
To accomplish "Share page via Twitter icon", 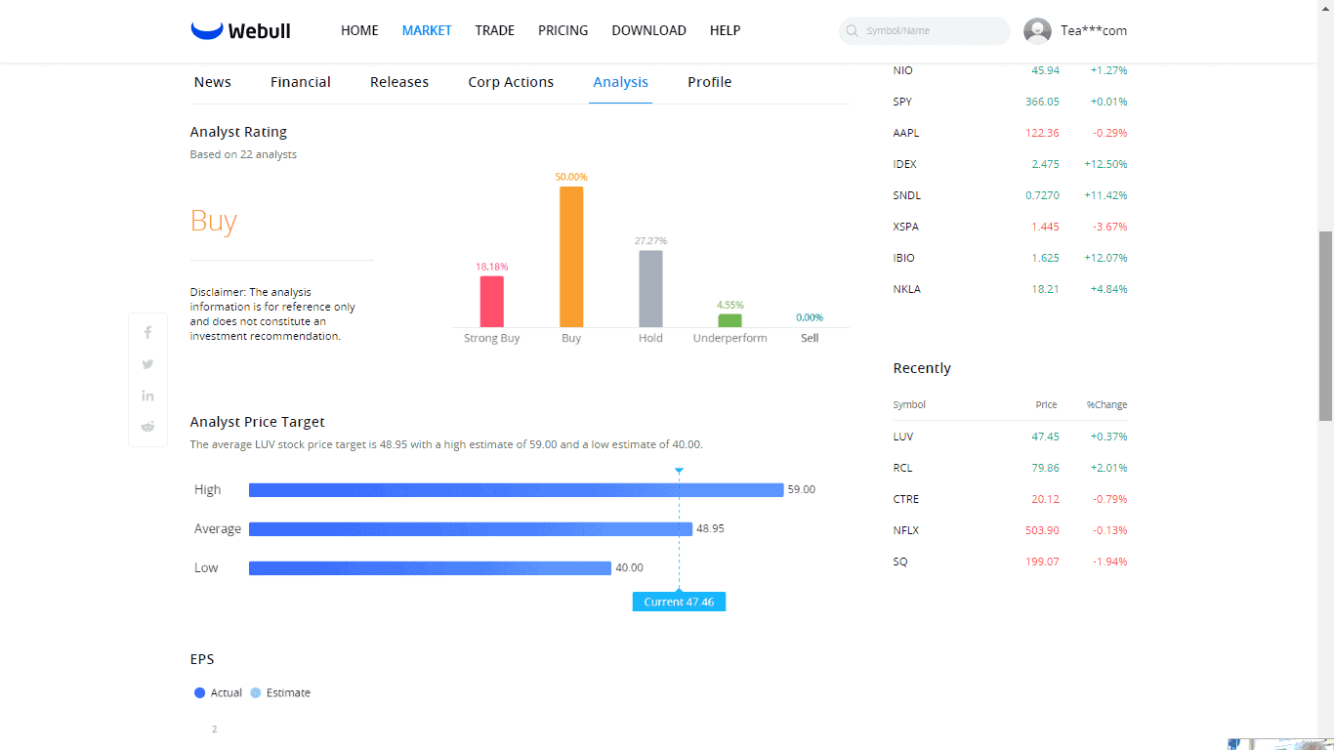I will pyautogui.click(x=147, y=364).
